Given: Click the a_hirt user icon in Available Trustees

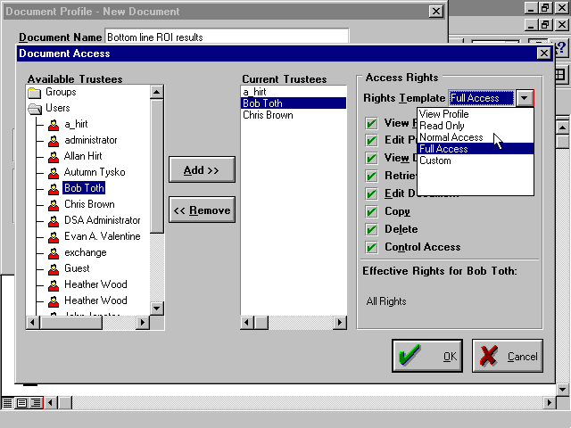Looking at the screenshot, I should (x=54, y=125).
